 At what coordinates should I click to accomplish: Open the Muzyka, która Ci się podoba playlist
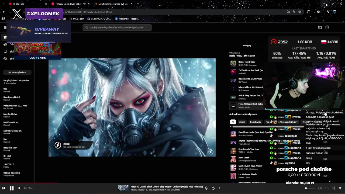tap(16, 82)
